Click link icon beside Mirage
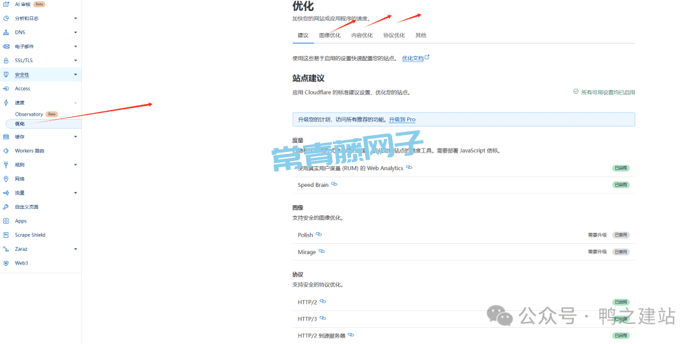This screenshot has height=344, width=698. point(322,252)
